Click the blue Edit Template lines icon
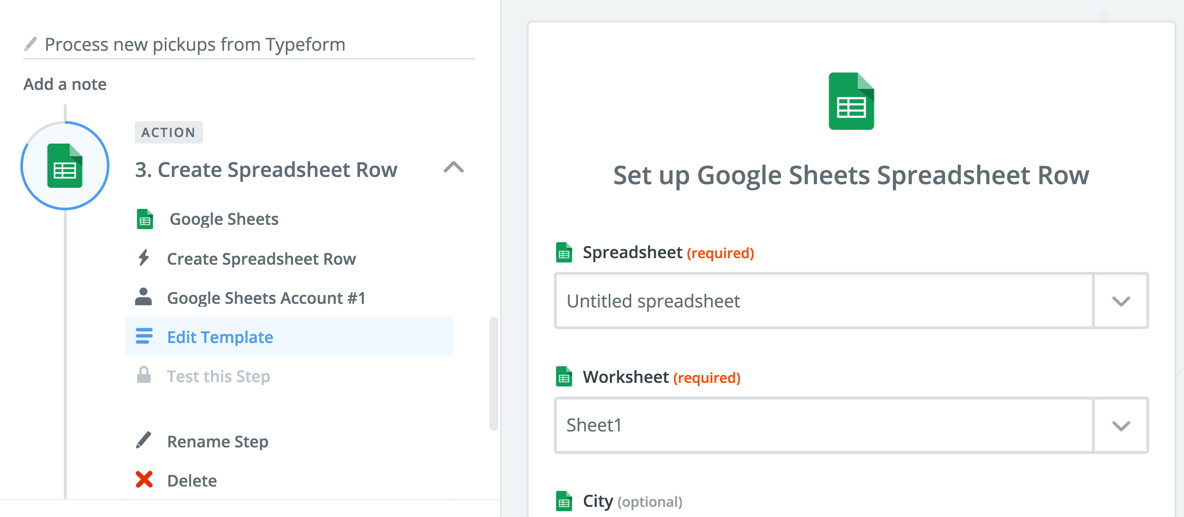Screen dimensions: 1184x517 click(144, 336)
